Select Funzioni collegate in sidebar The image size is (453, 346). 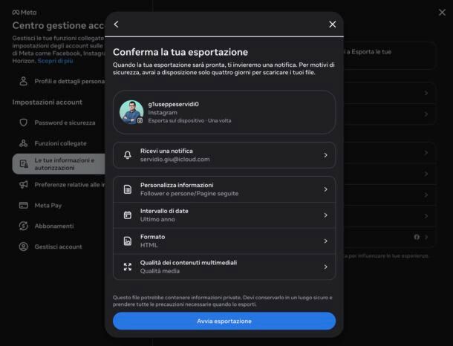59,143
